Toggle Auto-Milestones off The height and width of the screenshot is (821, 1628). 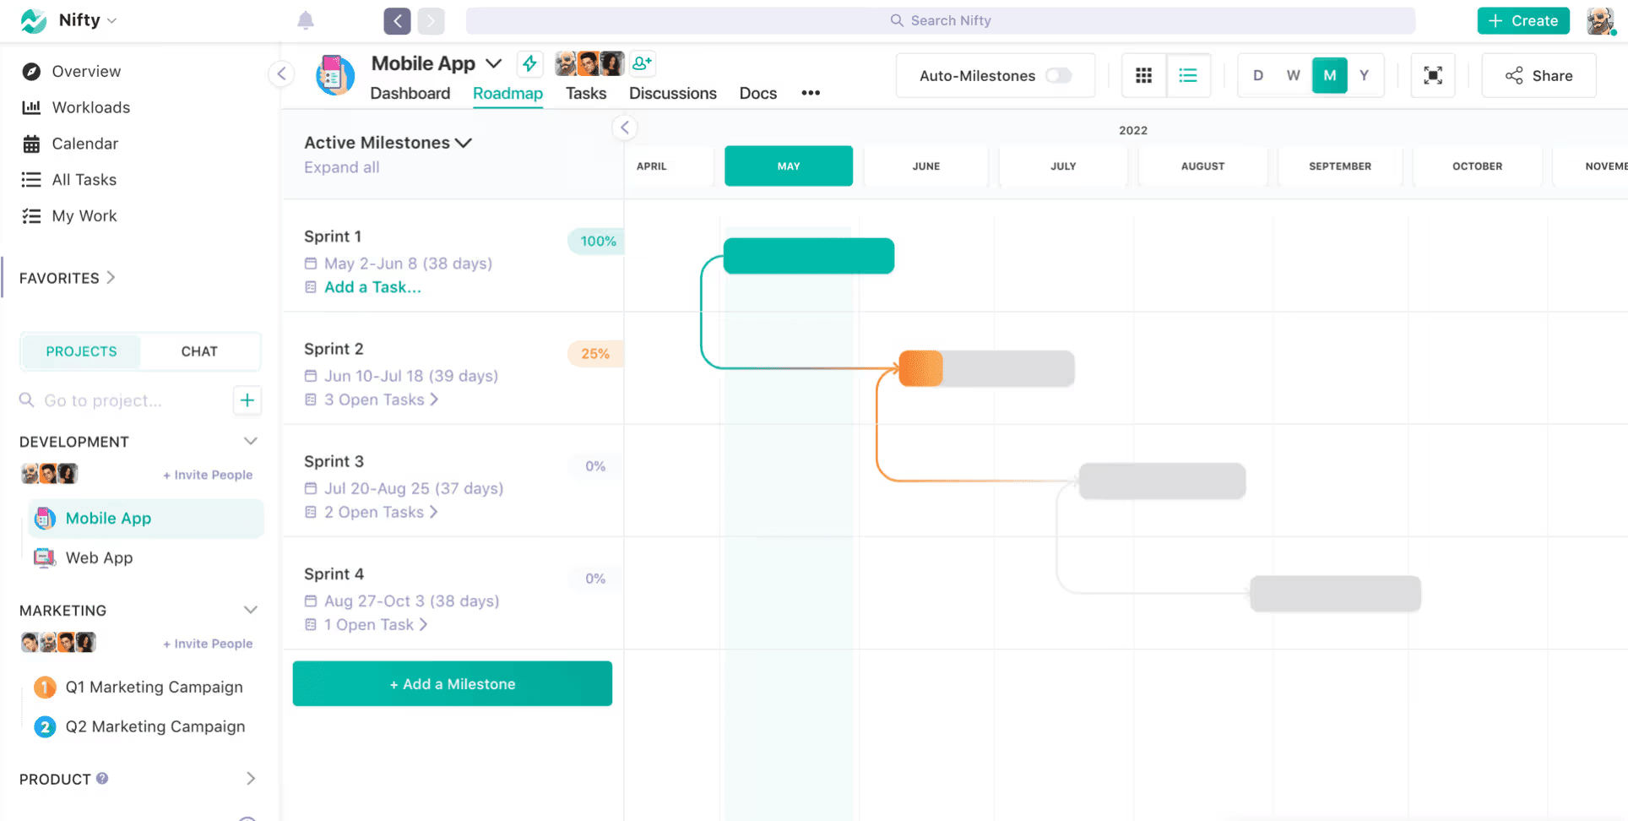(1059, 75)
